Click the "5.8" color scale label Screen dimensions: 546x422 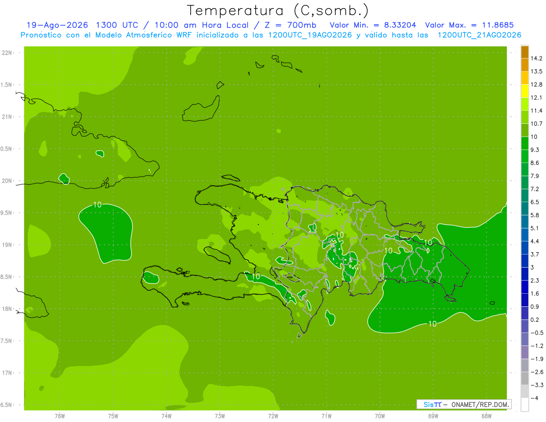(x=535, y=215)
